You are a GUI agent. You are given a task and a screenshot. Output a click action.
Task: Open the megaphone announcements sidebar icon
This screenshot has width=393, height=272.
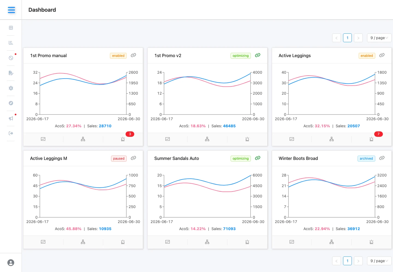pyautogui.click(x=11, y=118)
